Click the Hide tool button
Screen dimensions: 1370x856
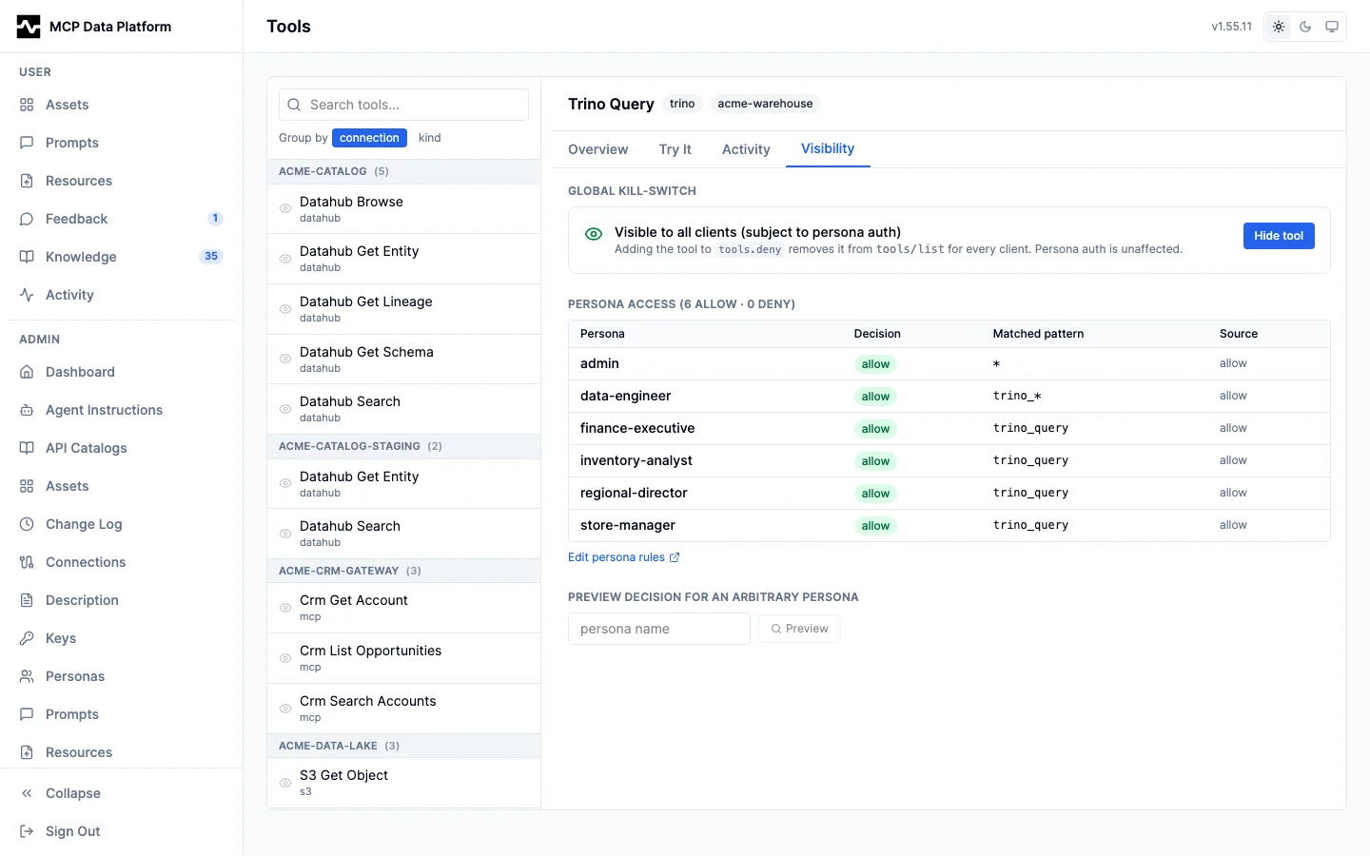(1279, 236)
